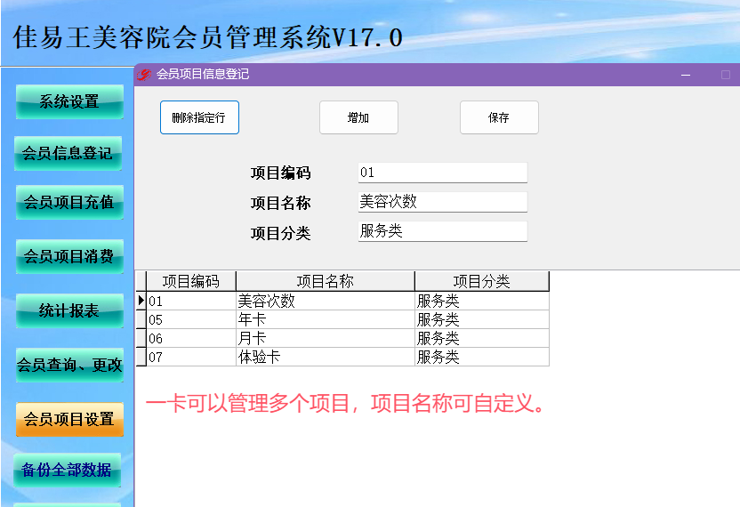Click cell 06 in the table

pos(191,339)
